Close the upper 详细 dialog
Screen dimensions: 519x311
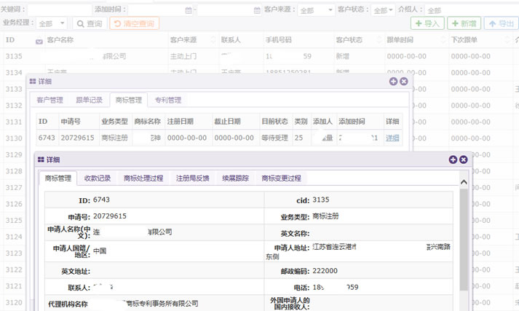point(404,82)
